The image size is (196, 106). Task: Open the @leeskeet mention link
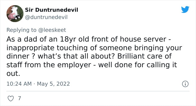(x=52, y=30)
